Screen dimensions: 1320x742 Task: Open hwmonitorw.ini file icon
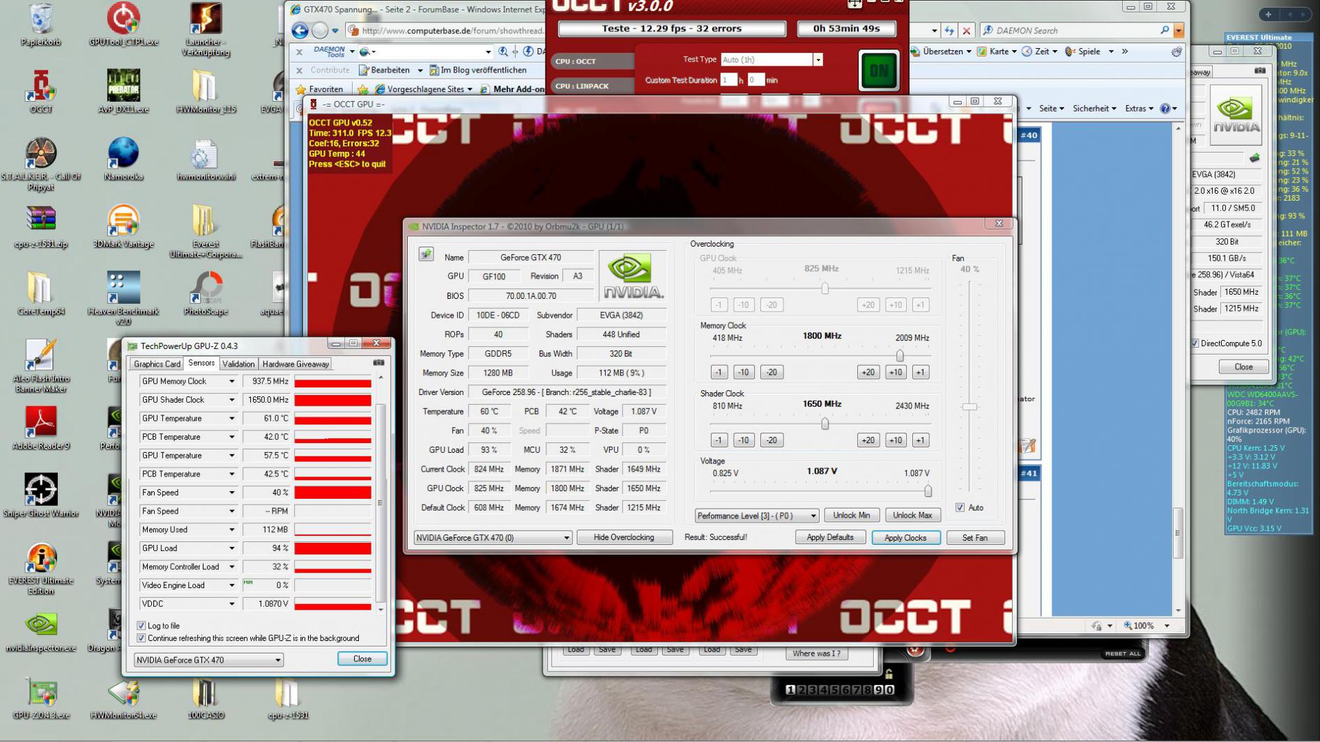coord(206,160)
